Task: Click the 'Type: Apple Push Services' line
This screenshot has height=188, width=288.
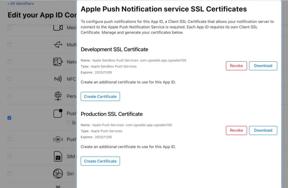Action: (101, 131)
